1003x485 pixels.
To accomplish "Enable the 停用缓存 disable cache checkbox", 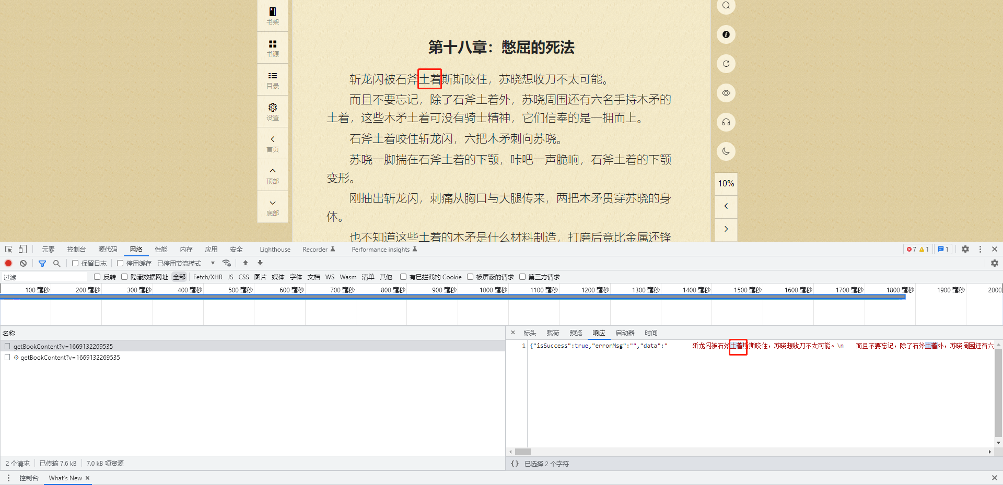I will tap(120, 263).
